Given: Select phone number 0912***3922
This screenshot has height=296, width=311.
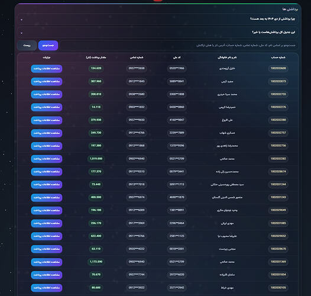Looking at the screenshot, I should (x=137, y=288).
